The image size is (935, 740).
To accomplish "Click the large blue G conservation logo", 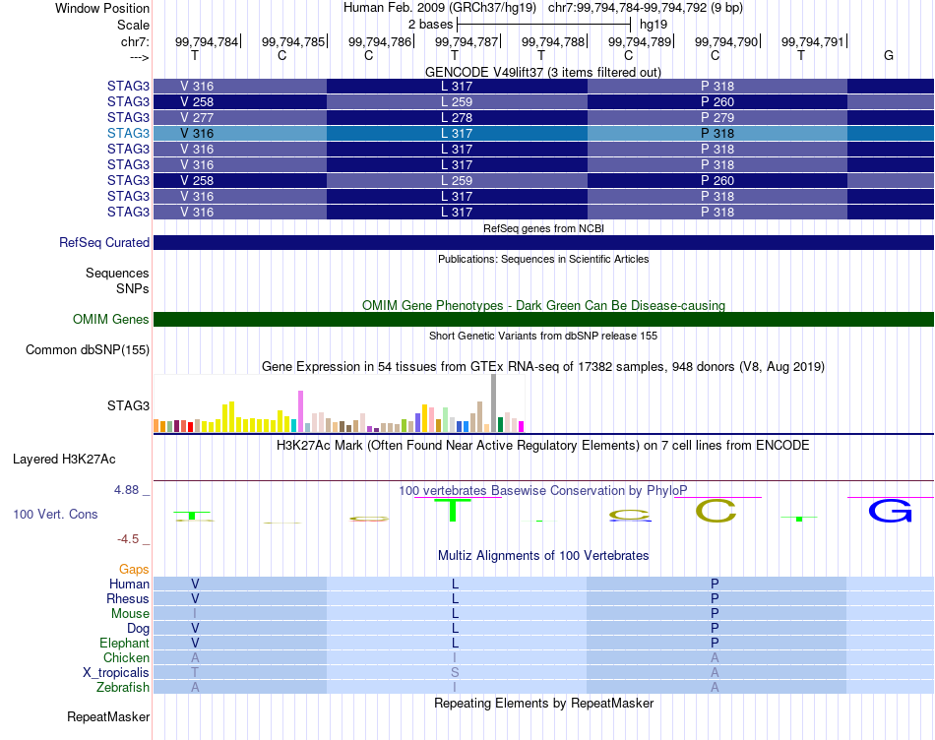I will coord(891,511).
